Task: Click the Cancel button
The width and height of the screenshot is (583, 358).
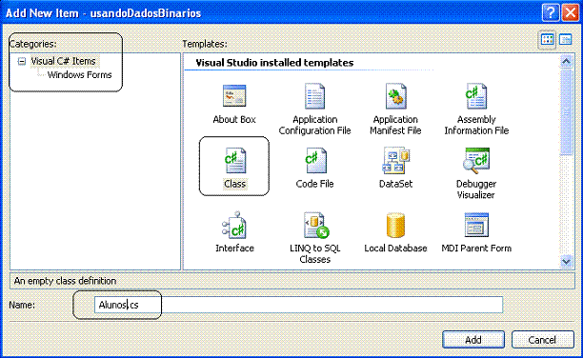Action: [x=542, y=340]
